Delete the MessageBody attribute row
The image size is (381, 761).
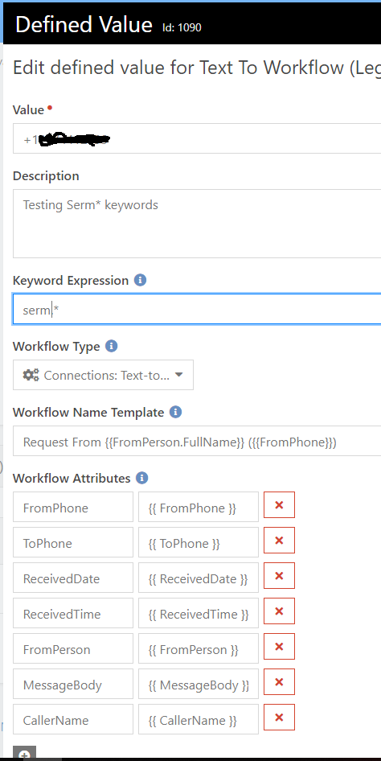click(x=279, y=682)
